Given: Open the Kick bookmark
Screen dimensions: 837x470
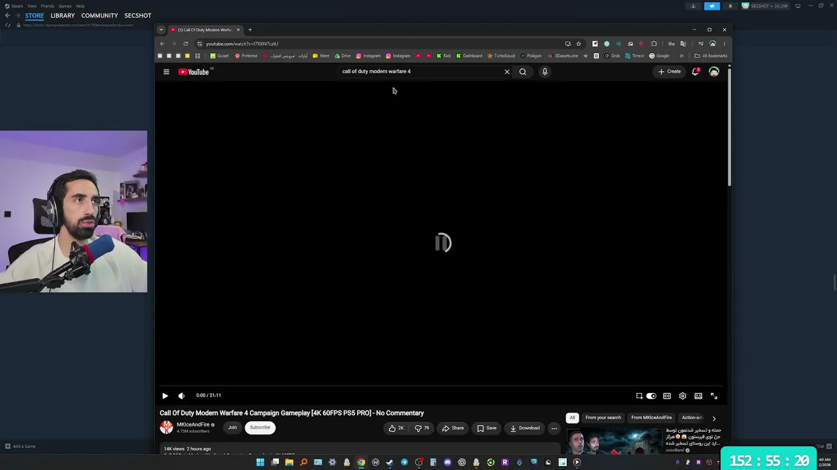Looking at the screenshot, I should pyautogui.click(x=444, y=56).
